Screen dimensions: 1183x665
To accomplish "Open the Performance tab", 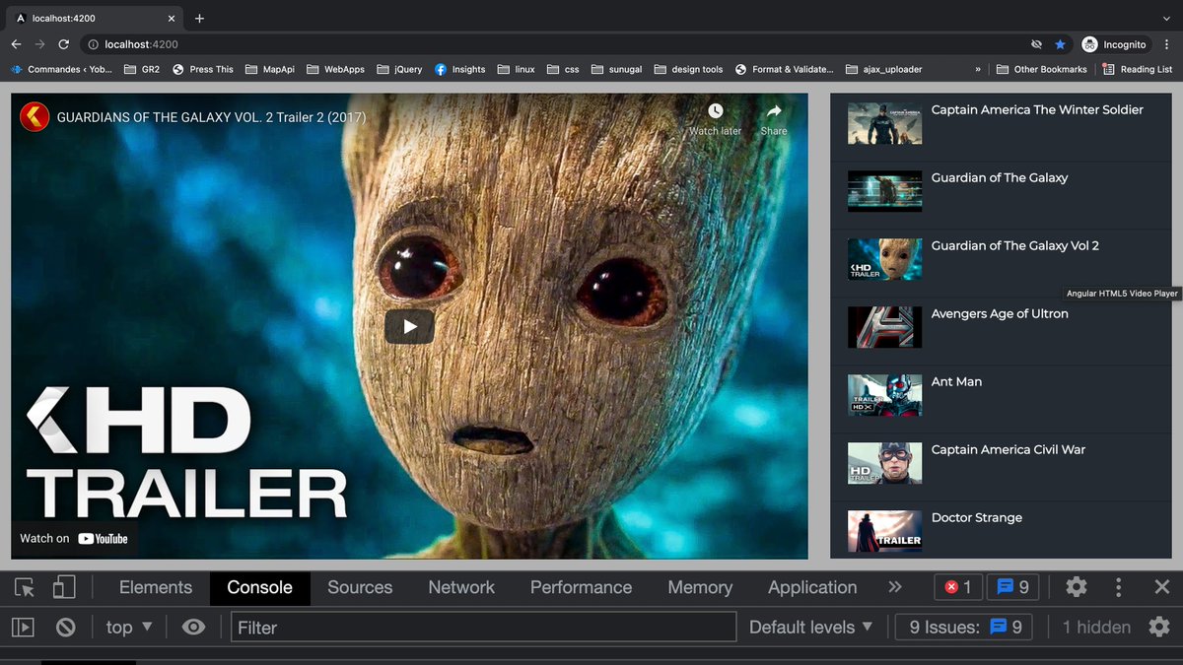I will tap(581, 587).
